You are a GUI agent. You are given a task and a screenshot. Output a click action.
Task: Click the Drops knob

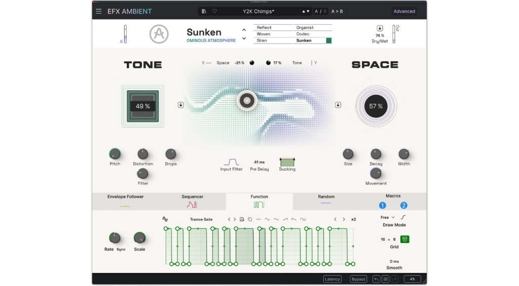[170, 154]
